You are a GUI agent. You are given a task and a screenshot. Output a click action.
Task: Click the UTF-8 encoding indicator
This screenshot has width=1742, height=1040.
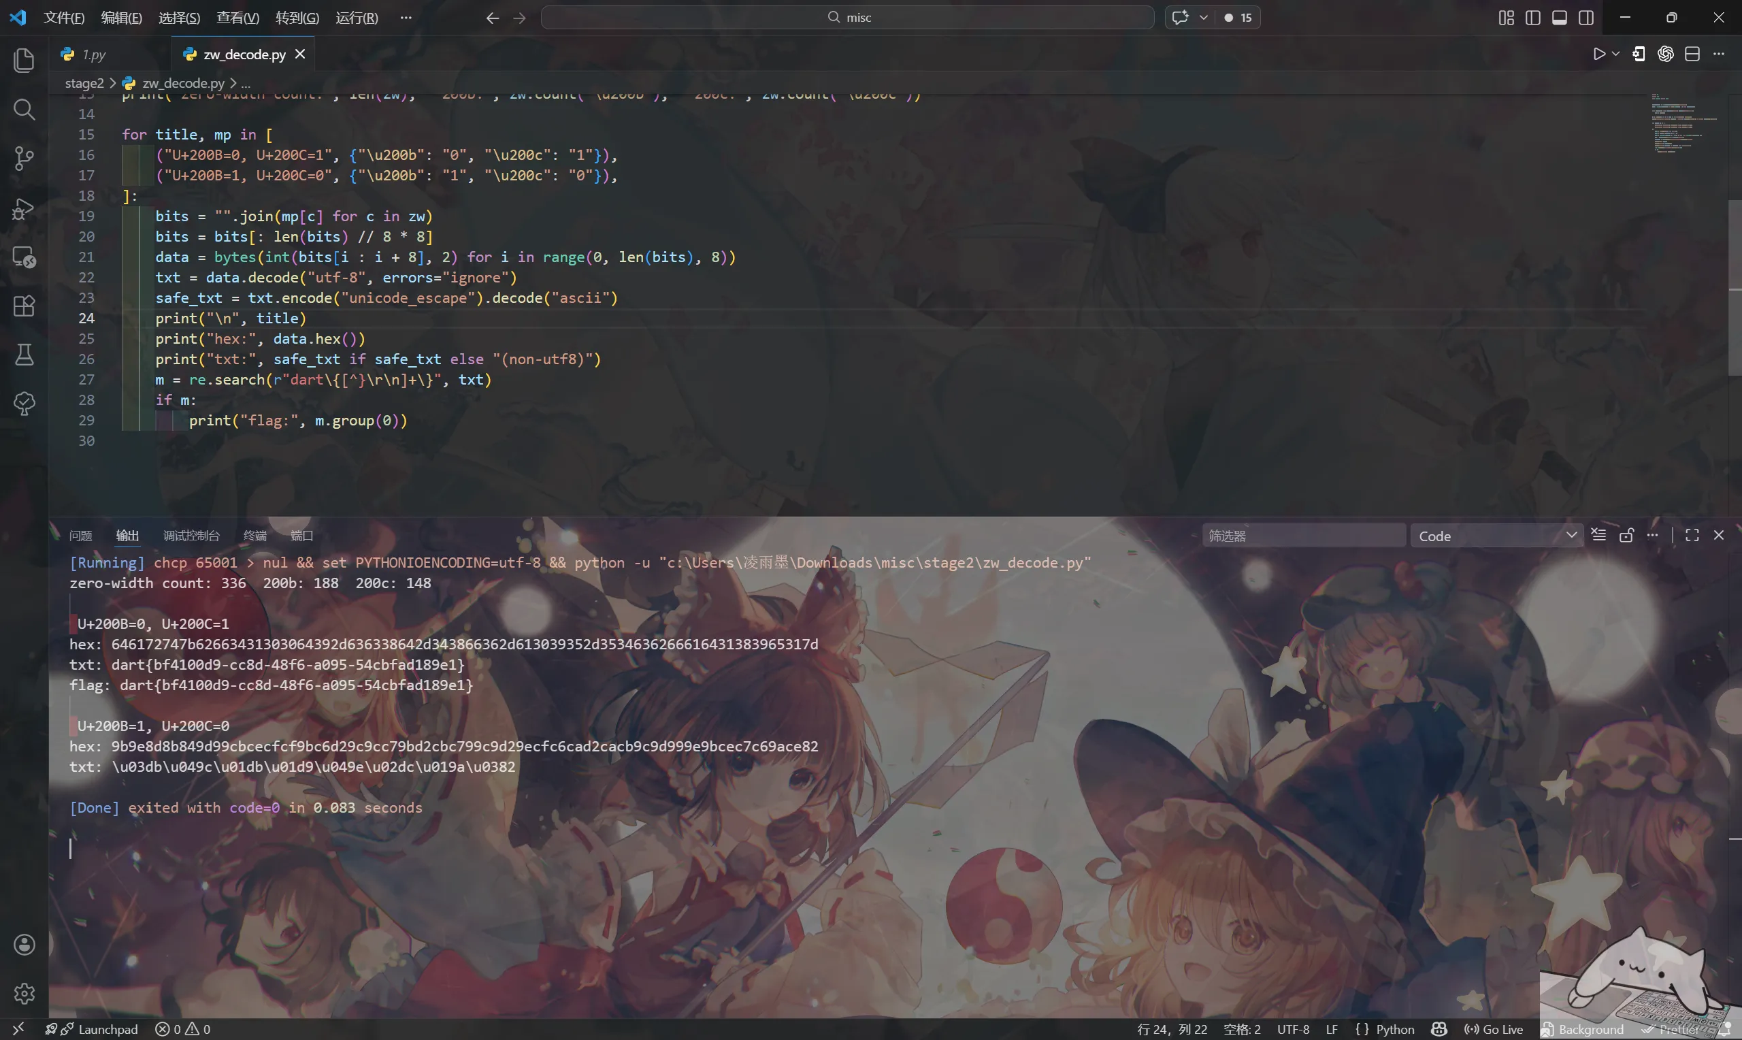1293,1029
